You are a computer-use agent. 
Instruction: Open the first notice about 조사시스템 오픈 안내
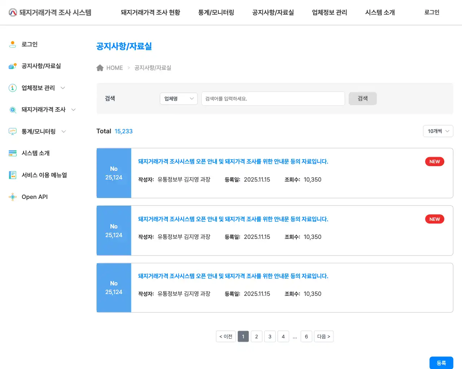(x=233, y=161)
